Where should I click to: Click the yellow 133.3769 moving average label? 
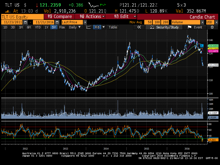[213, 49]
